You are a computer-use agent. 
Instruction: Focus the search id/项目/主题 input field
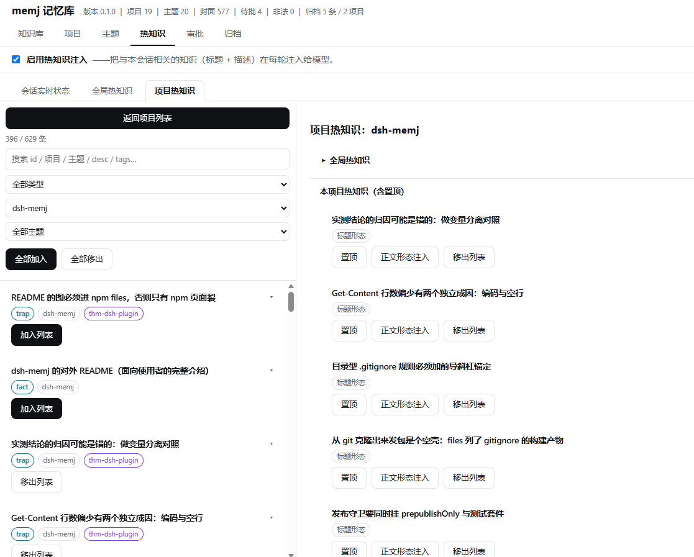[x=147, y=159]
